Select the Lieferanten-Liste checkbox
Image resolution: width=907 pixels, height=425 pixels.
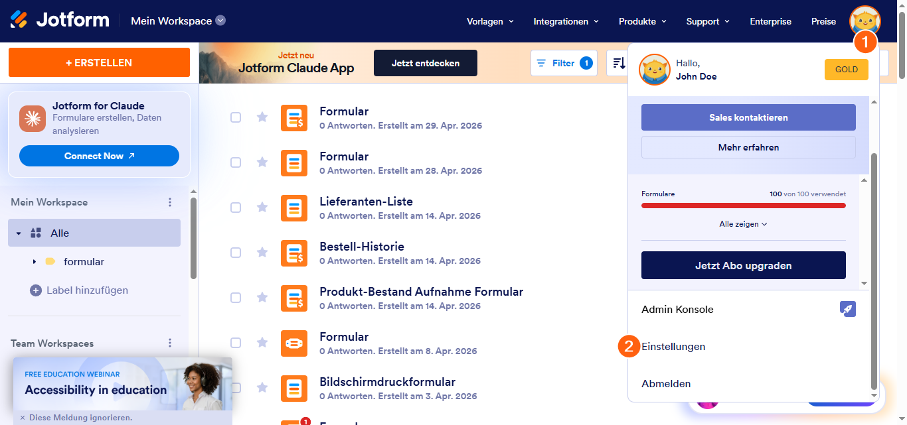click(x=236, y=208)
